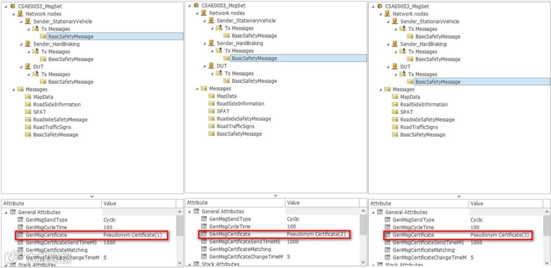Collapse Tx Messages under Sender_StationaryVehicle, right panel
Screen dimensions: 551x268
click(396, 29)
